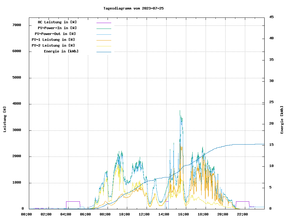295x221 pixels.
Task: Click the 7000 watt y-axis tick label
Action: (x=17, y=25)
